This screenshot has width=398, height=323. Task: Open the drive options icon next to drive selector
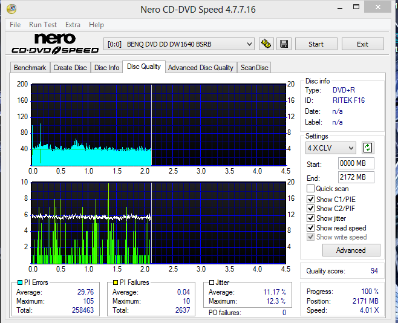pyautogui.click(x=266, y=44)
